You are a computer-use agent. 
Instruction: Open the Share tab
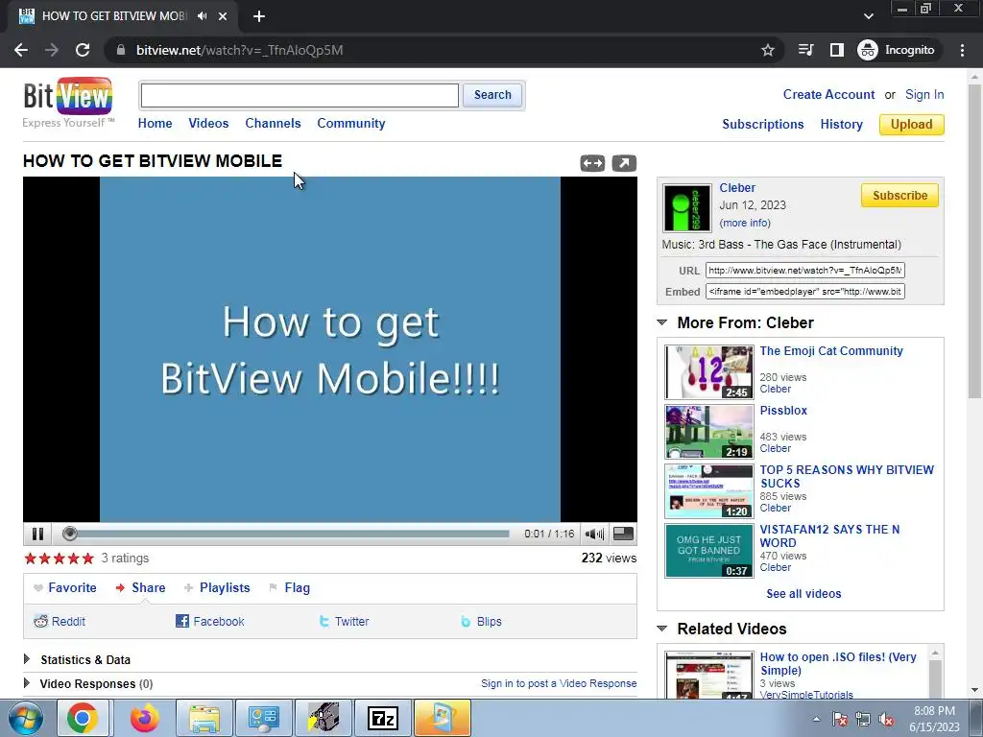(141, 588)
